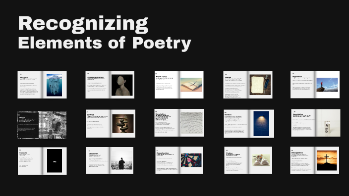349x196 pixels.
Task: Open the Denotation gray pattern thumbnail
Action: [x=179, y=123]
